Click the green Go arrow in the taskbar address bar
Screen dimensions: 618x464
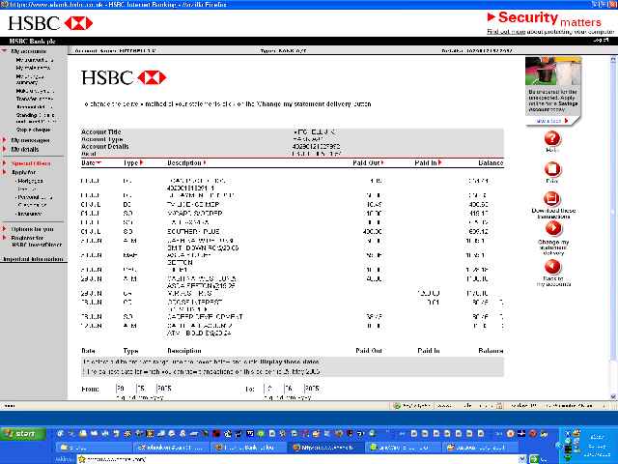(x=533, y=459)
